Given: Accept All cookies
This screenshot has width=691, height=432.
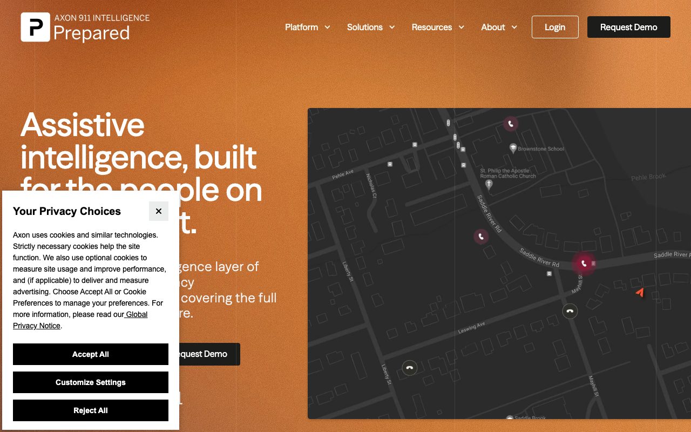Looking at the screenshot, I should [91, 354].
